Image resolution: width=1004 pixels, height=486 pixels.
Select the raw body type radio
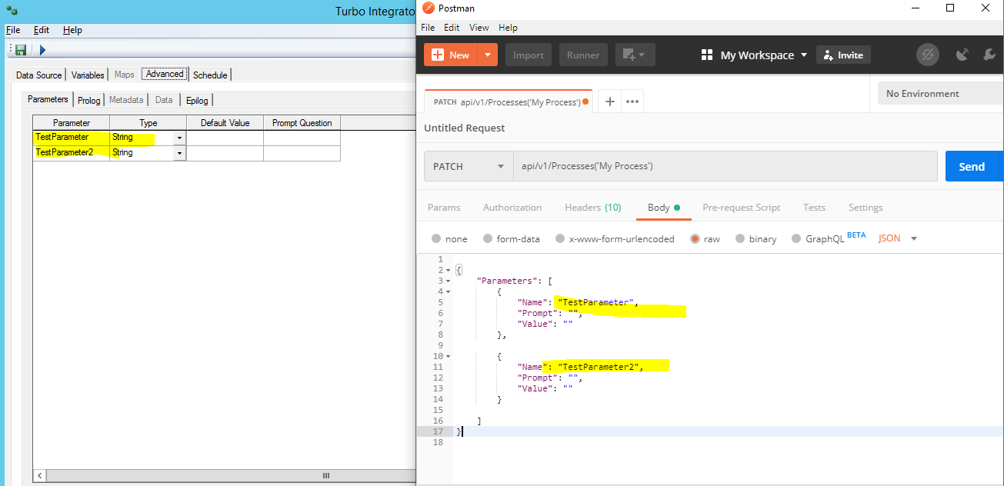695,238
